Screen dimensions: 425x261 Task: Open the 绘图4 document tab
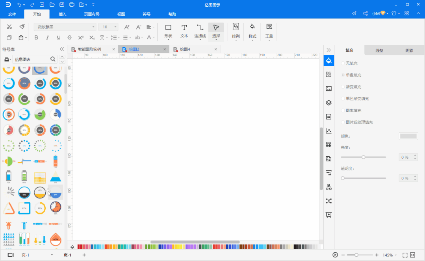[x=185, y=49]
